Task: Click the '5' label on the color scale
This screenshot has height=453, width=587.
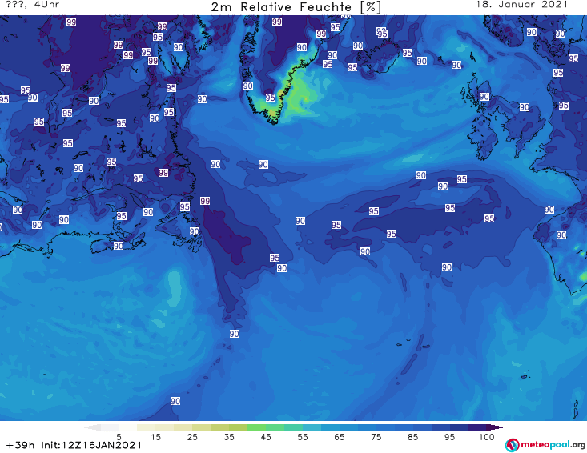Action: [119, 436]
